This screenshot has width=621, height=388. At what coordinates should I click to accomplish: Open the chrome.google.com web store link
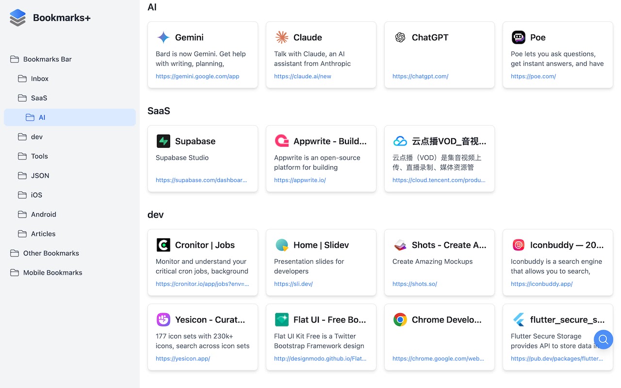[x=439, y=358]
